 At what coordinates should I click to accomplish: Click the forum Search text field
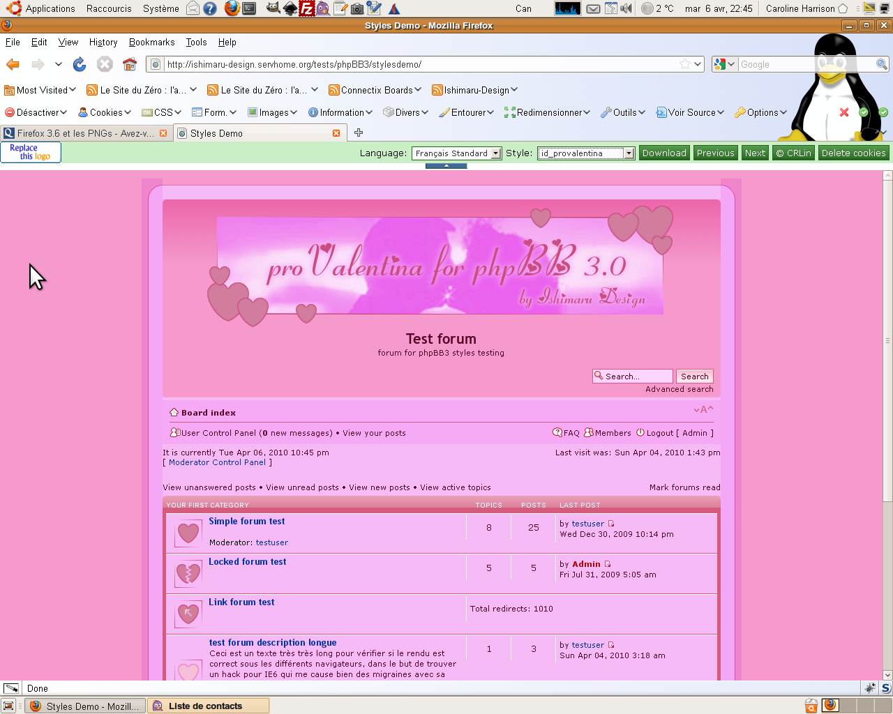click(633, 377)
